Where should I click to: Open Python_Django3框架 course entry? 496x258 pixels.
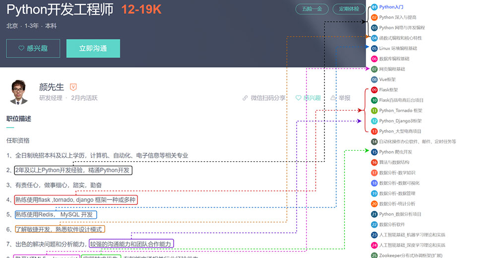[x=400, y=121]
